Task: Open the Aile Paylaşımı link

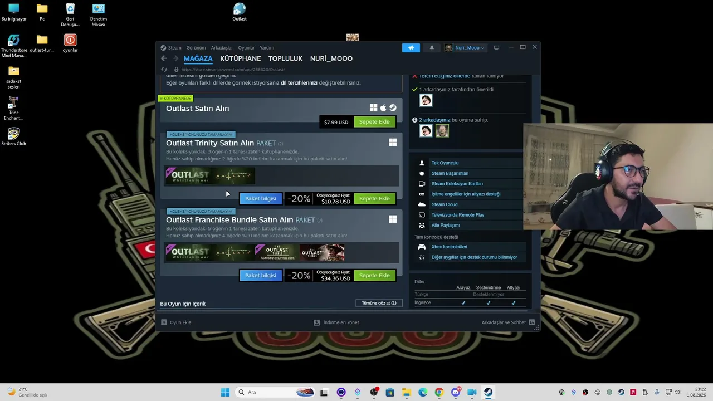Action: click(x=446, y=226)
